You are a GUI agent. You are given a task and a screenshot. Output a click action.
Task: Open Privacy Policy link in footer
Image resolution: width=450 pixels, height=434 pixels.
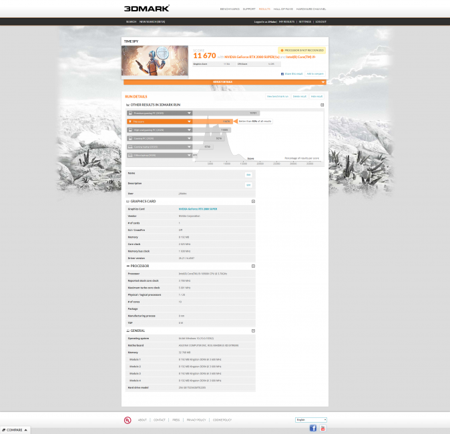[x=196, y=420]
